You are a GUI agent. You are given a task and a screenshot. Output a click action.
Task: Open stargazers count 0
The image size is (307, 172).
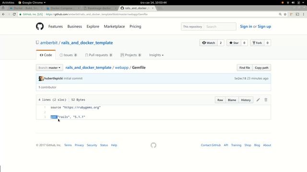click(244, 43)
